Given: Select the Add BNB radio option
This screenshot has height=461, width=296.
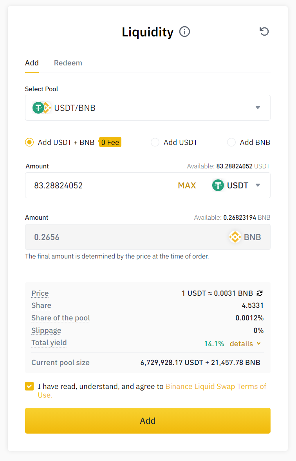Looking at the screenshot, I should coord(231,143).
